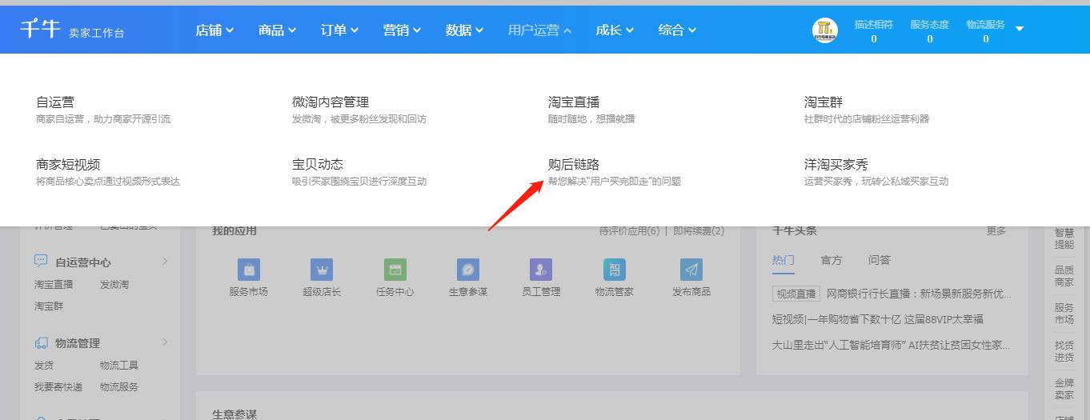The width and height of the screenshot is (1090, 420).
Task: Click 找货进货 in right sidebar
Action: pyautogui.click(x=1064, y=351)
